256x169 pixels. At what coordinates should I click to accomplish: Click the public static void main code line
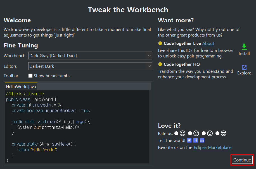51,122
